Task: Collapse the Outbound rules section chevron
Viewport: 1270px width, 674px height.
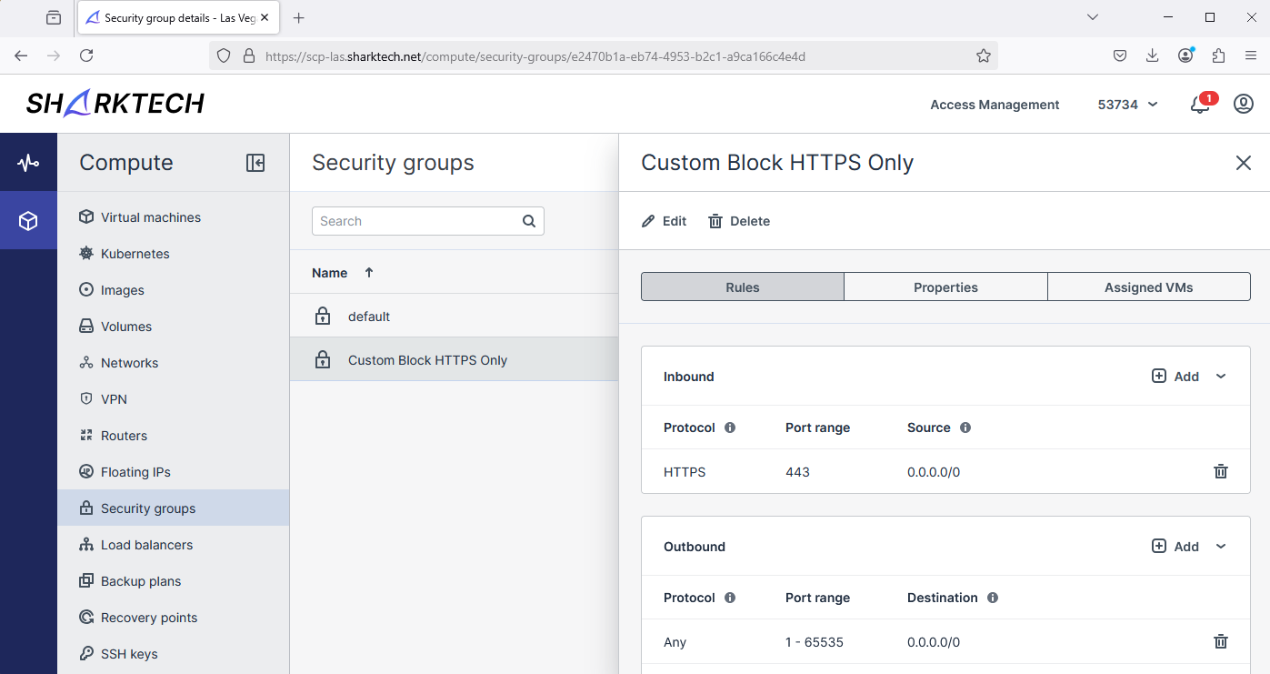Action: (x=1221, y=546)
